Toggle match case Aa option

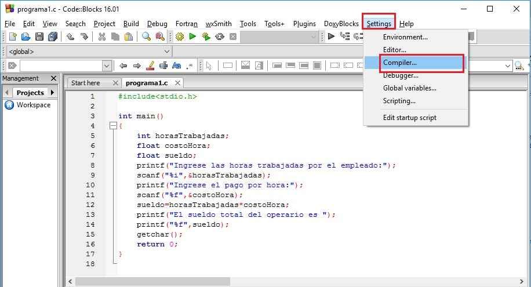coord(177,66)
